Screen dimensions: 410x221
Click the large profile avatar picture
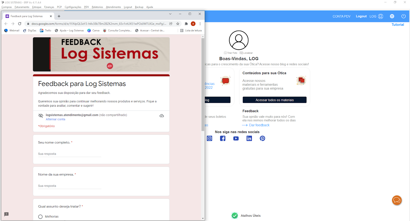[239, 40]
